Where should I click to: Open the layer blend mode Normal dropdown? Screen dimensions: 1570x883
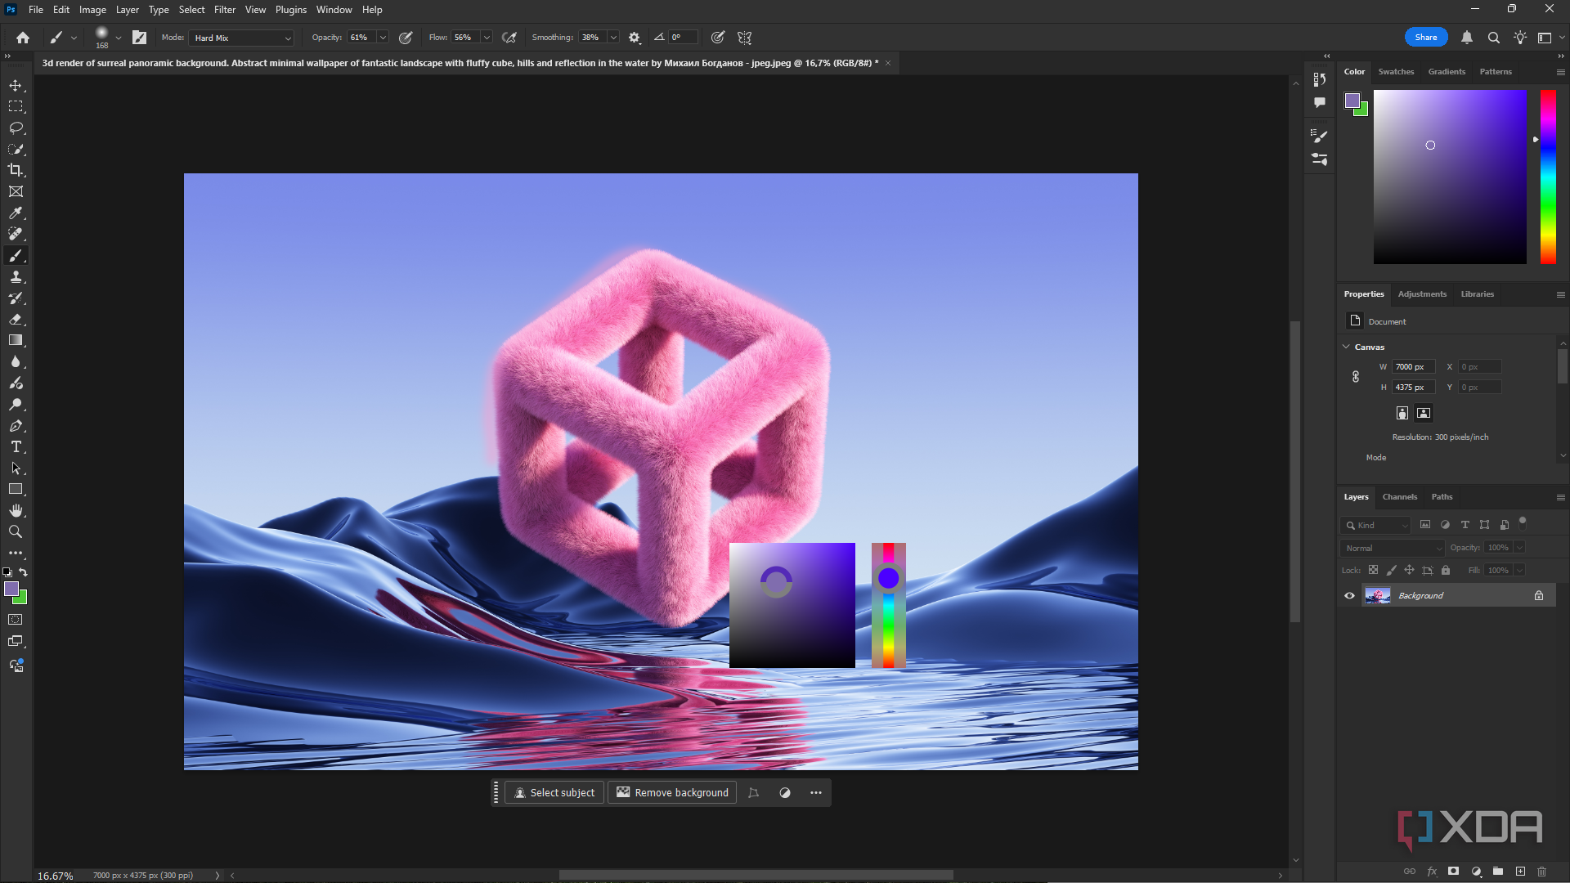click(x=1393, y=548)
